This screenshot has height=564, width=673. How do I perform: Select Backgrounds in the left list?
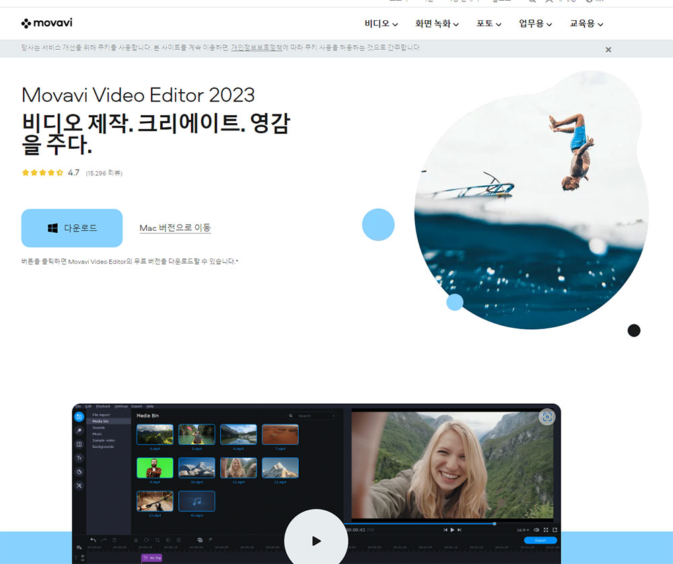coord(103,447)
